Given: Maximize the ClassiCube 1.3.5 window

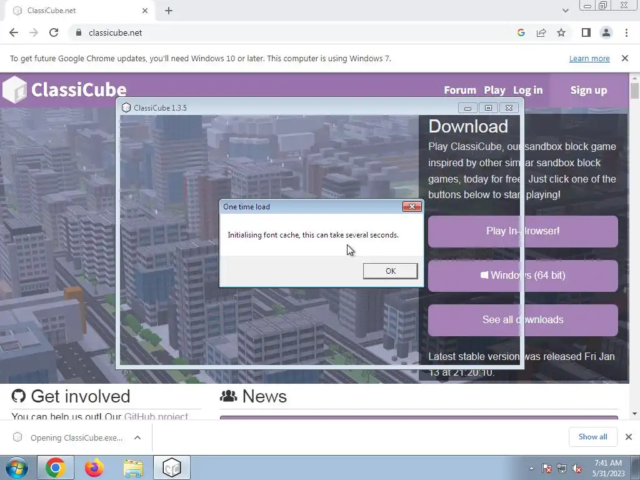Looking at the screenshot, I should pyautogui.click(x=488, y=107).
